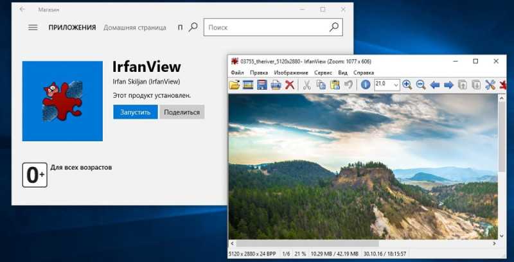This screenshot has height=262, width=514.
Task: Click the next page down-arrow toolbar icon
Action: [x=476, y=85]
